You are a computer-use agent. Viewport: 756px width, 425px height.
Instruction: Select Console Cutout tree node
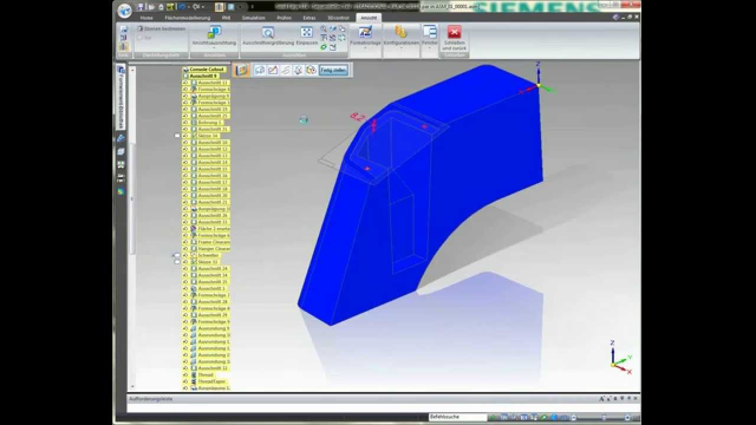click(x=204, y=69)
